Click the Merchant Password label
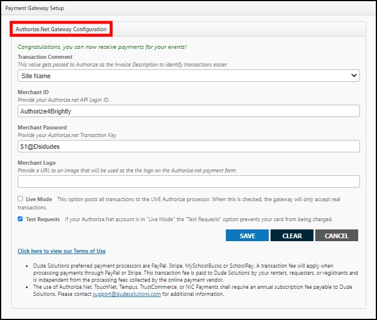Image resolution: width=377 pixels, height=320 pixels. coord(42,128)
